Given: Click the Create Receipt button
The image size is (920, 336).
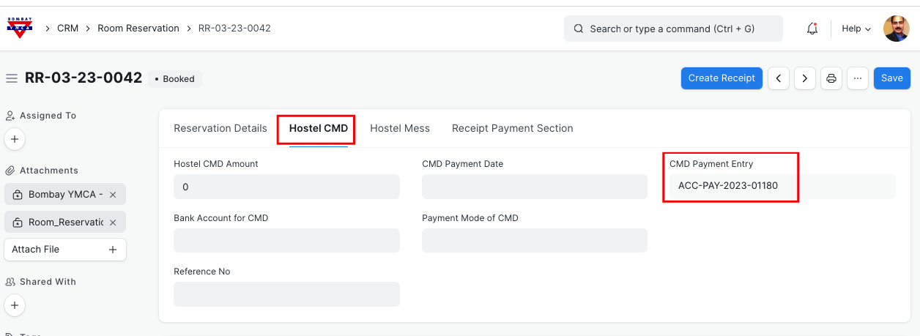Looking at the screenshot, I should [721, 78].
